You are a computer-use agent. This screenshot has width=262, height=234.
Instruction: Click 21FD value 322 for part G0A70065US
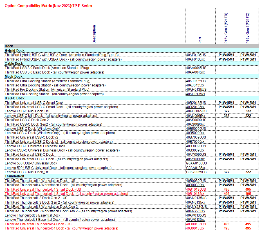point(227,172)
